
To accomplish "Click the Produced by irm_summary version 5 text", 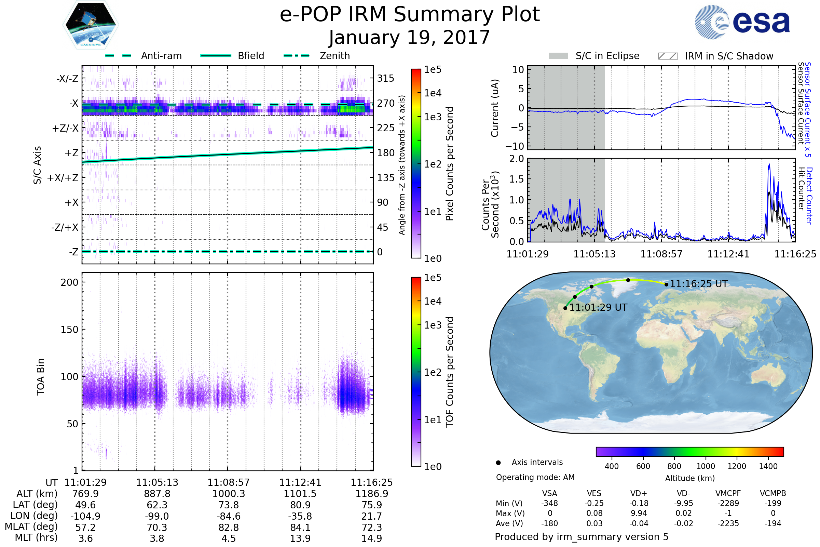I will [x=581, y=537].
